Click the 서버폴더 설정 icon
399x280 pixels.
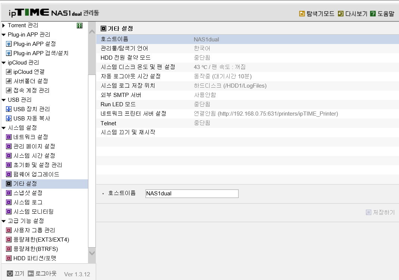[9, 81]
